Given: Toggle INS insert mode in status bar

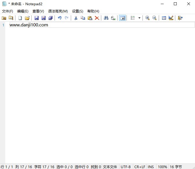Looking at the screenshot, I should click(x=151, y=167).
